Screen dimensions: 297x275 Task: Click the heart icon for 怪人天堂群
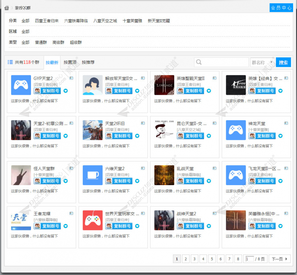coord(66,181)
